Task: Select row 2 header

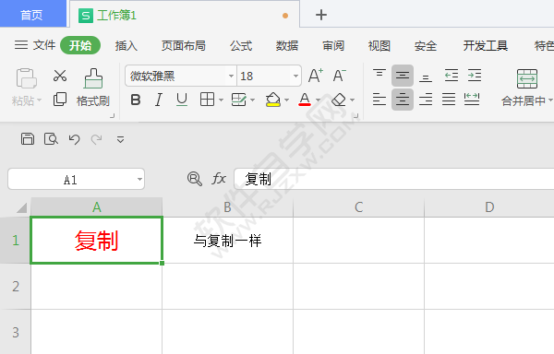Action: 15,287
